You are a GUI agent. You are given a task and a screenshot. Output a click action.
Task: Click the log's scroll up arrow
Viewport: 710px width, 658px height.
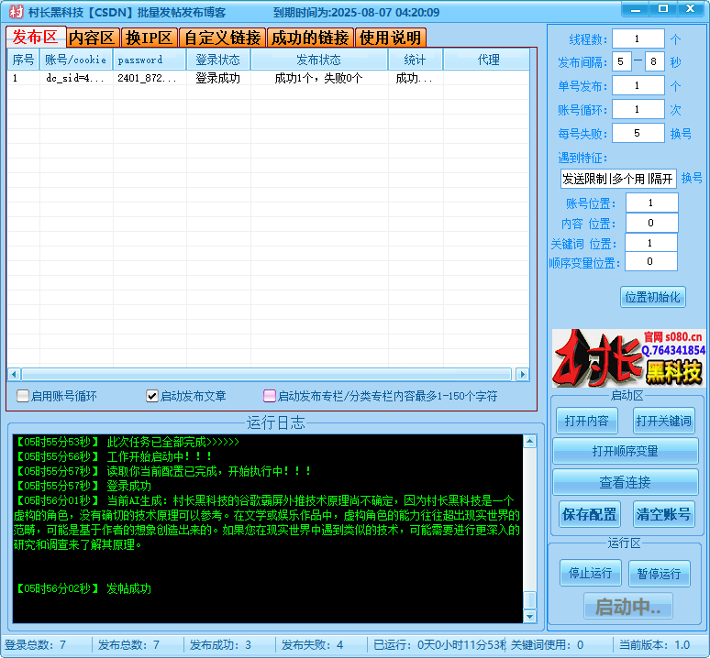point(530,442)
